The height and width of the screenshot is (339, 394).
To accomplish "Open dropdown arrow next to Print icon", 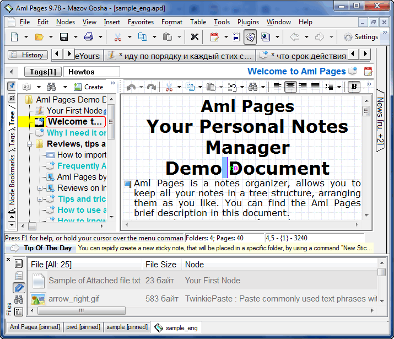I will pyautogui.click(x=100, y=37).
